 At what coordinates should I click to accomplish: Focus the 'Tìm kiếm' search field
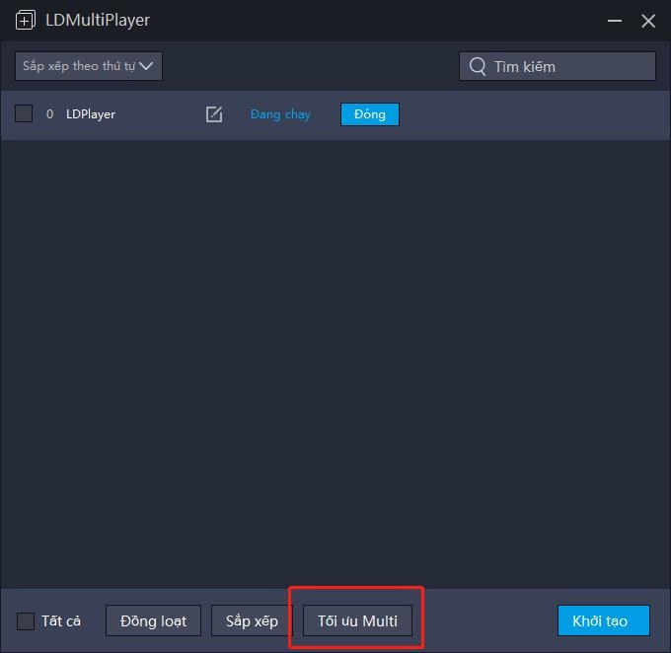[567, 66]
